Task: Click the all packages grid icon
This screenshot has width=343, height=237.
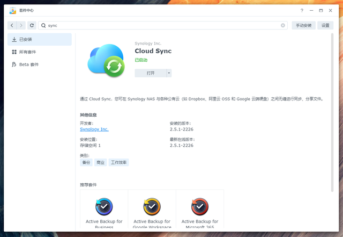Action: (14, 52)
